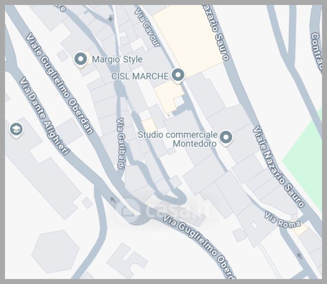Click the Via Cavour street label
Image resolution: width=327 pixels, height=284 pixels.
(x=147, y=27)
